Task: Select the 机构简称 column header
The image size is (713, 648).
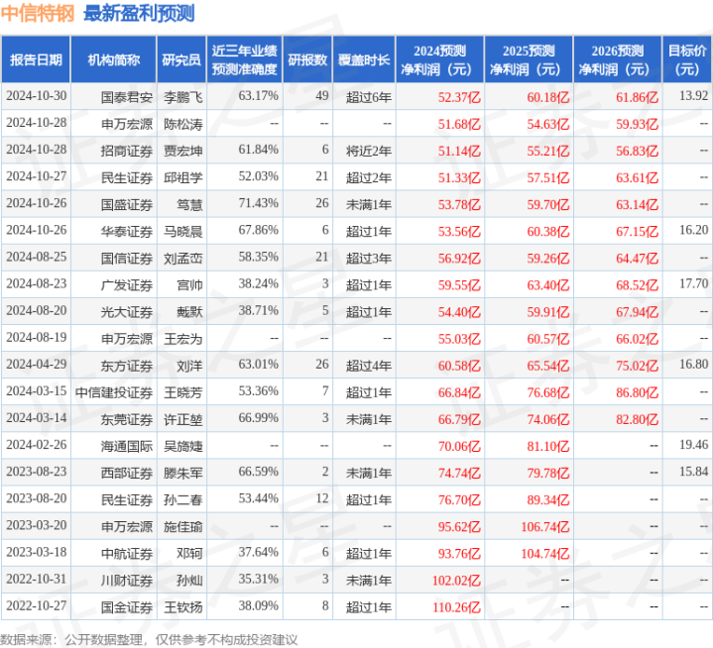Action: tap(114, 59)
